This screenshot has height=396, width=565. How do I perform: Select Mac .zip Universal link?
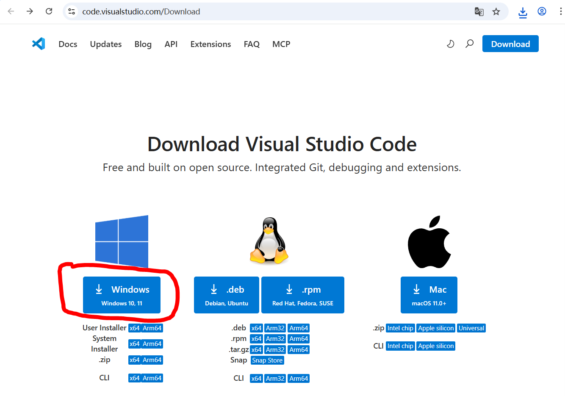[x=471, y=328]
